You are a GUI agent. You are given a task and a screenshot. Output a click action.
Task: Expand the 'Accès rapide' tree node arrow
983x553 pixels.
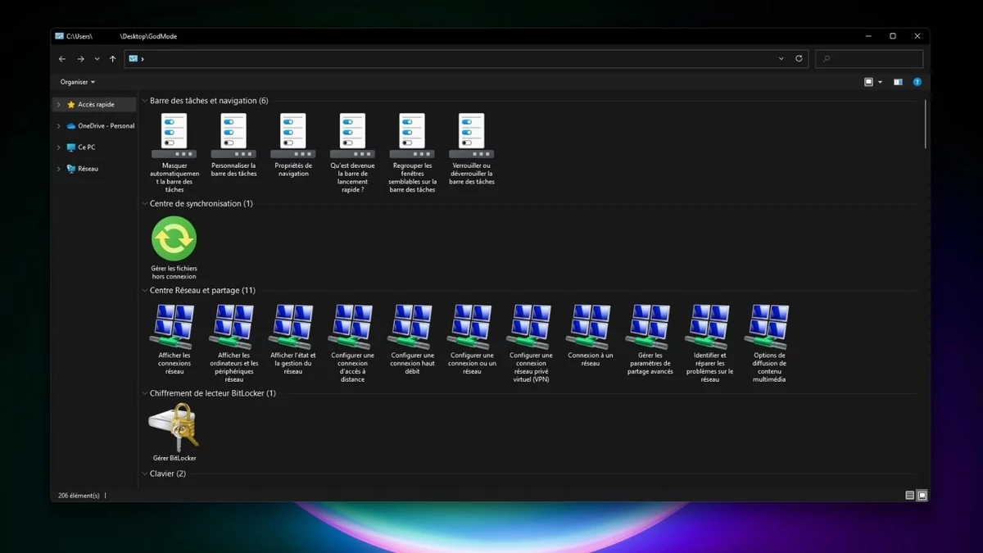tap(58, 105)
